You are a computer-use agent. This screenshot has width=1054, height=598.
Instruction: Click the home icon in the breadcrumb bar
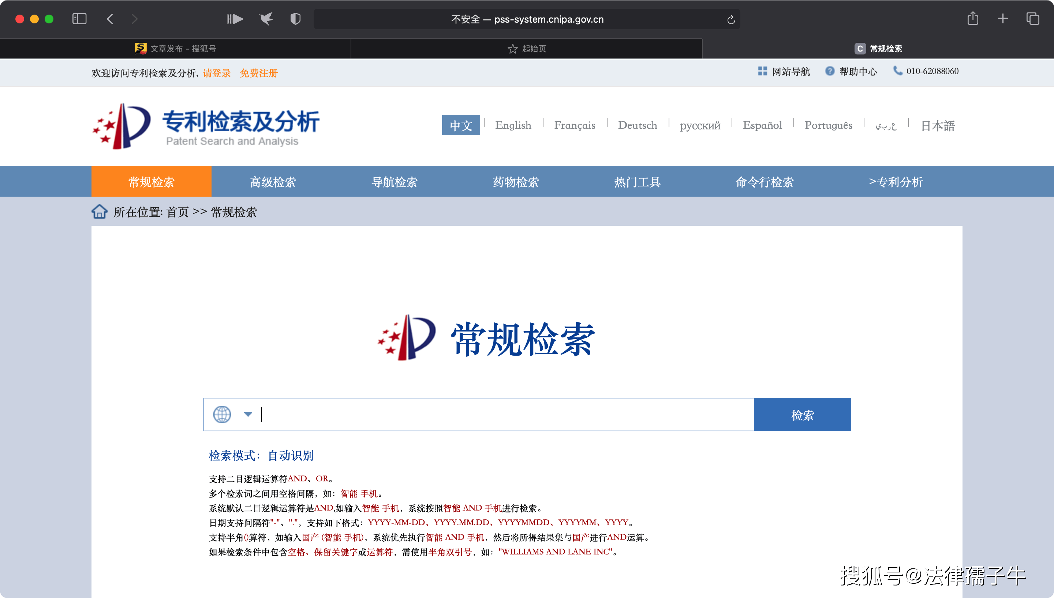100,212
